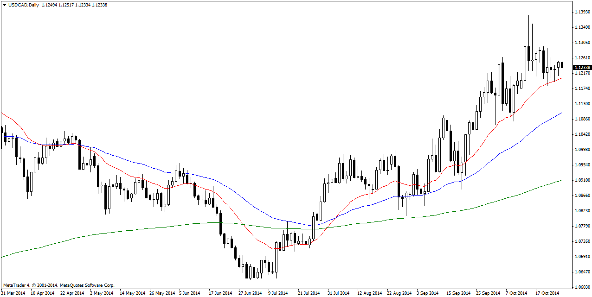This screenshot has height=297, width=592.
Task: Select the open value 1.12494 in header
Action: pyautogui.click(x=50, y=5)
